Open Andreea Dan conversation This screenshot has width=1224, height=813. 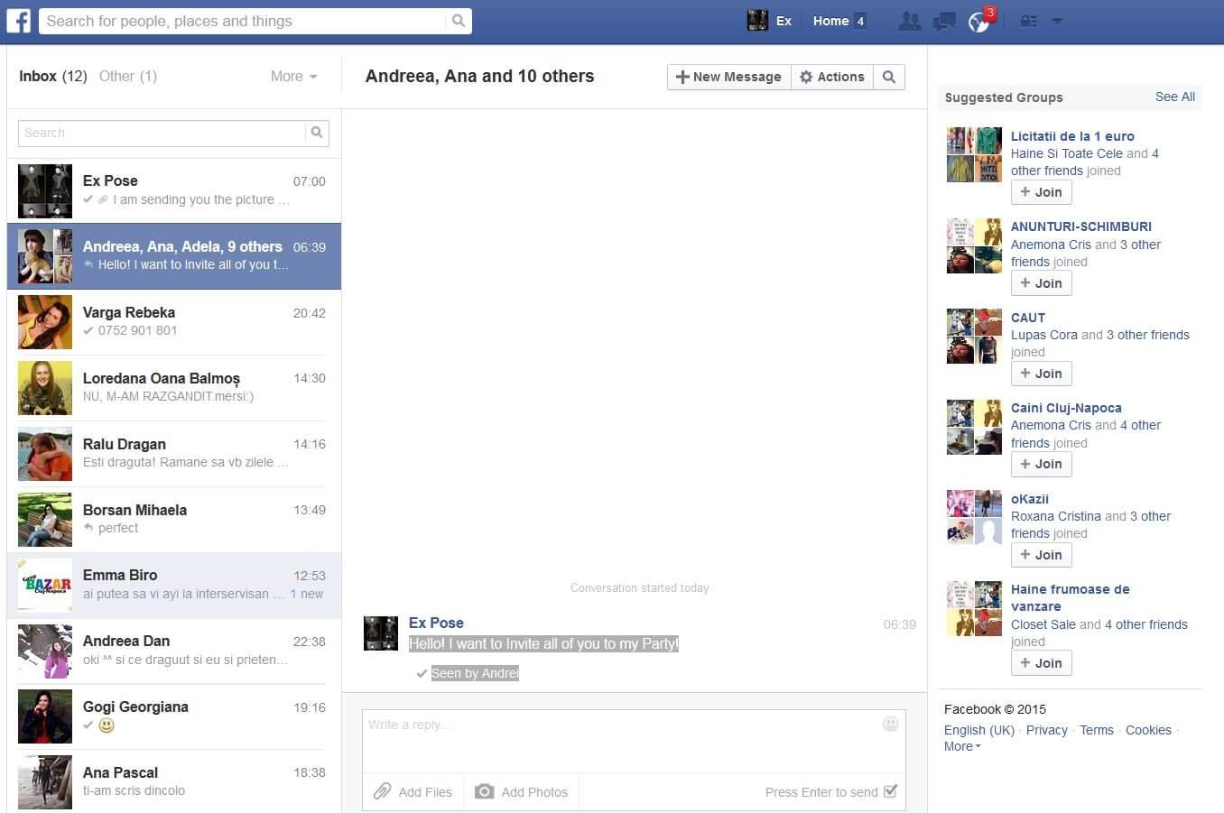[173, 651]
